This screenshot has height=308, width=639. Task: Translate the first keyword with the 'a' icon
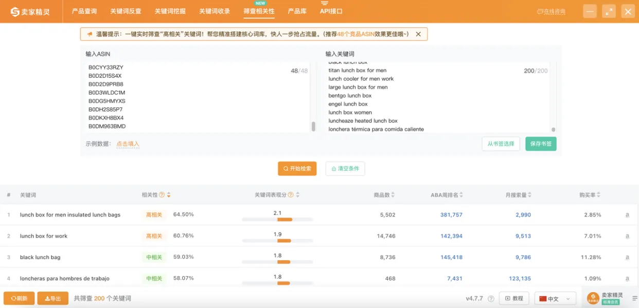coord(628,214)
